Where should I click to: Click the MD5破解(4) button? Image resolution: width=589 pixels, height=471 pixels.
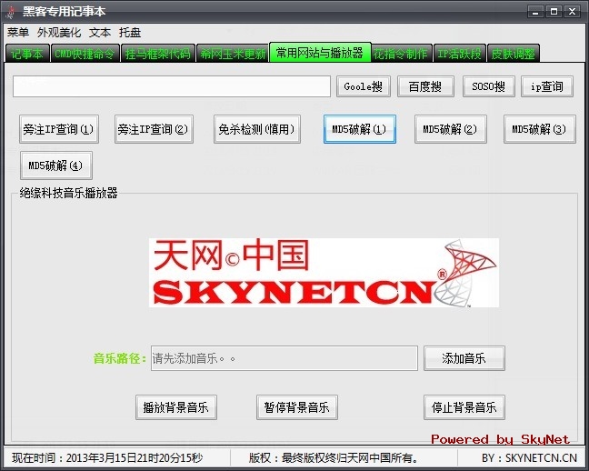(x=55, y=165)
